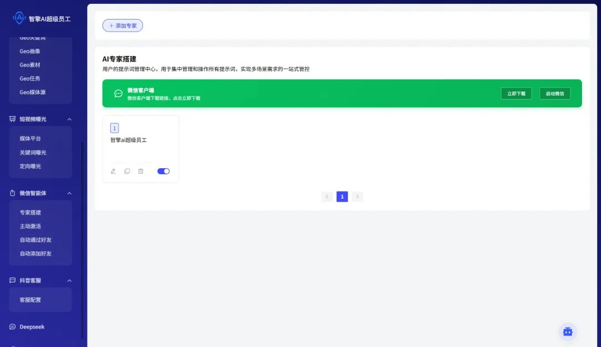Click the numbered badge on expert card

[115, 128]
